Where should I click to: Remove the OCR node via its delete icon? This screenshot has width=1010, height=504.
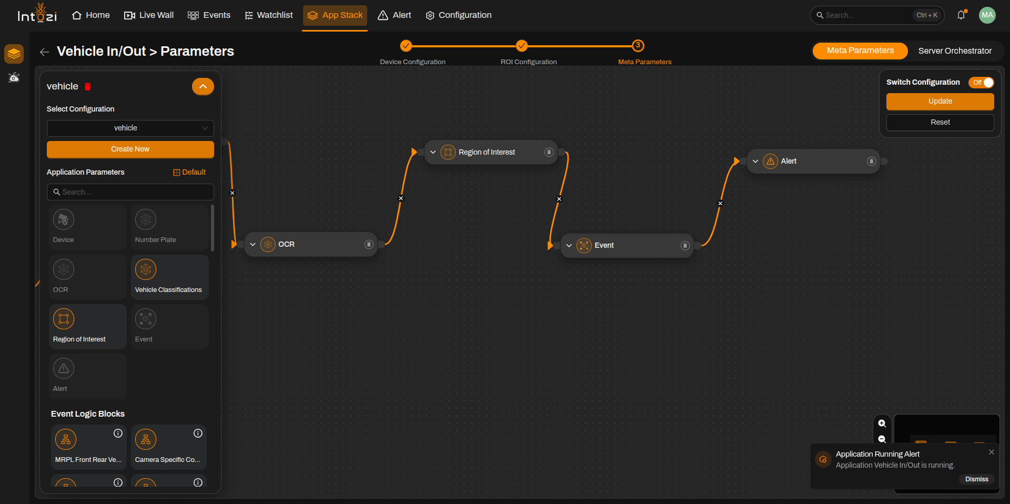click(x=369, y=245)
